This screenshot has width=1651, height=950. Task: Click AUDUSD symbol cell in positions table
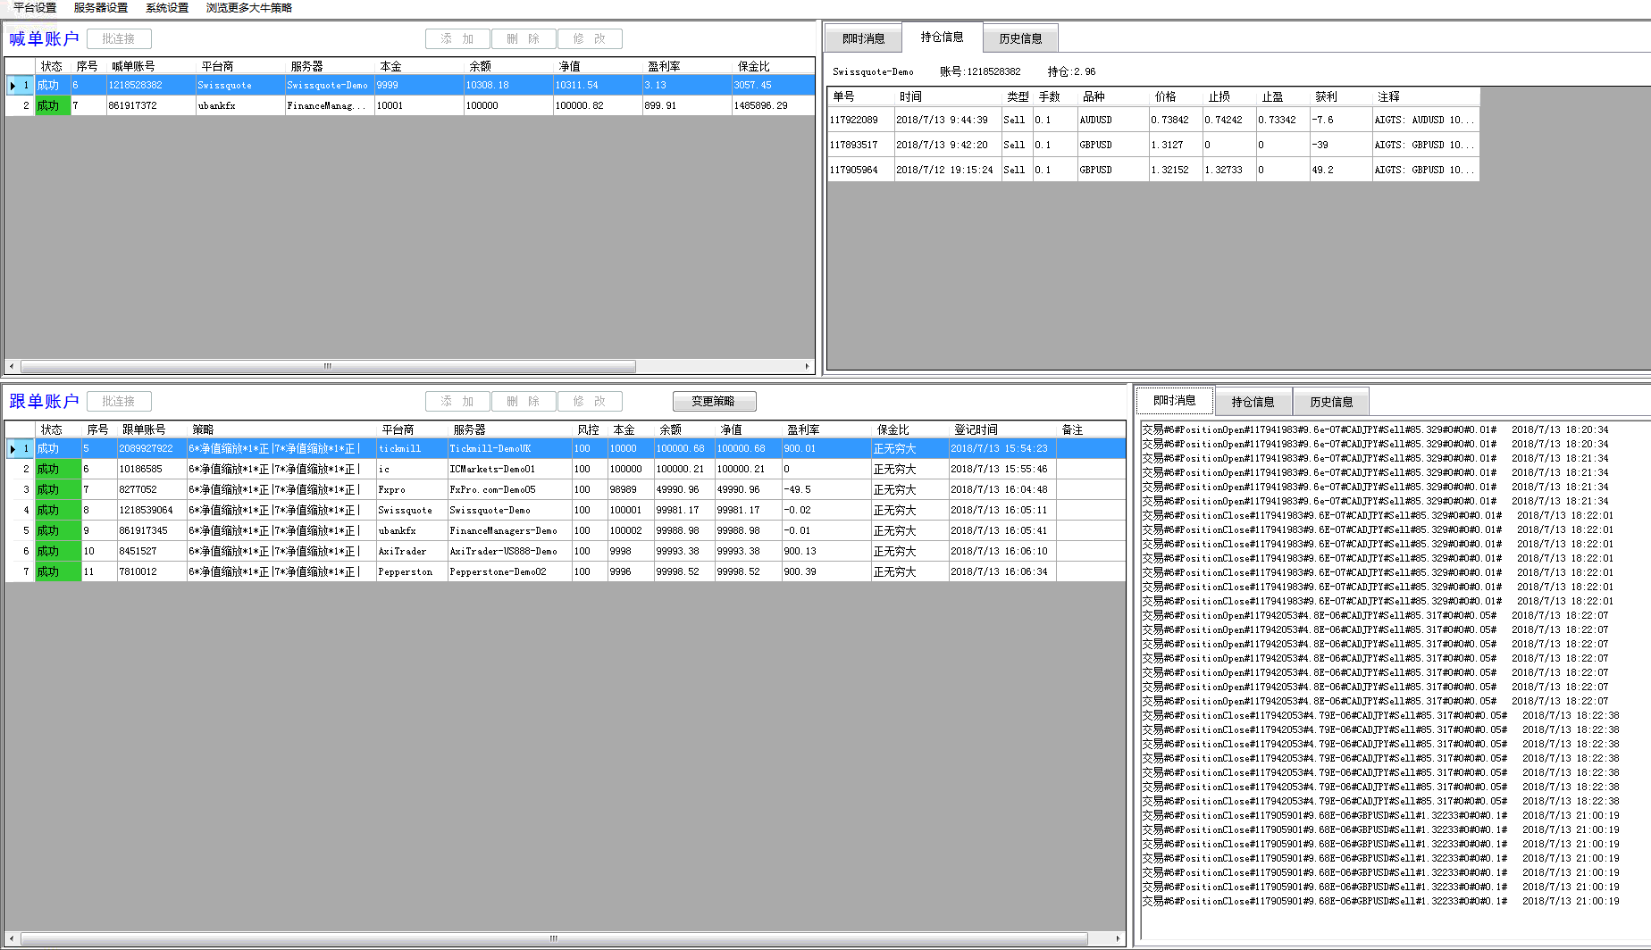pos(1112,120)
